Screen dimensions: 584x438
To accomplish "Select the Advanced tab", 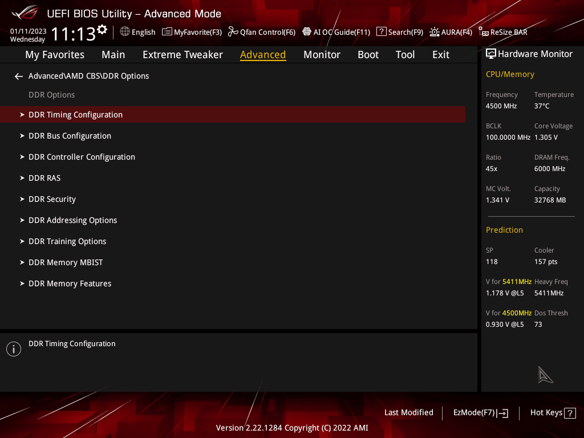I will tap(263, 55).
